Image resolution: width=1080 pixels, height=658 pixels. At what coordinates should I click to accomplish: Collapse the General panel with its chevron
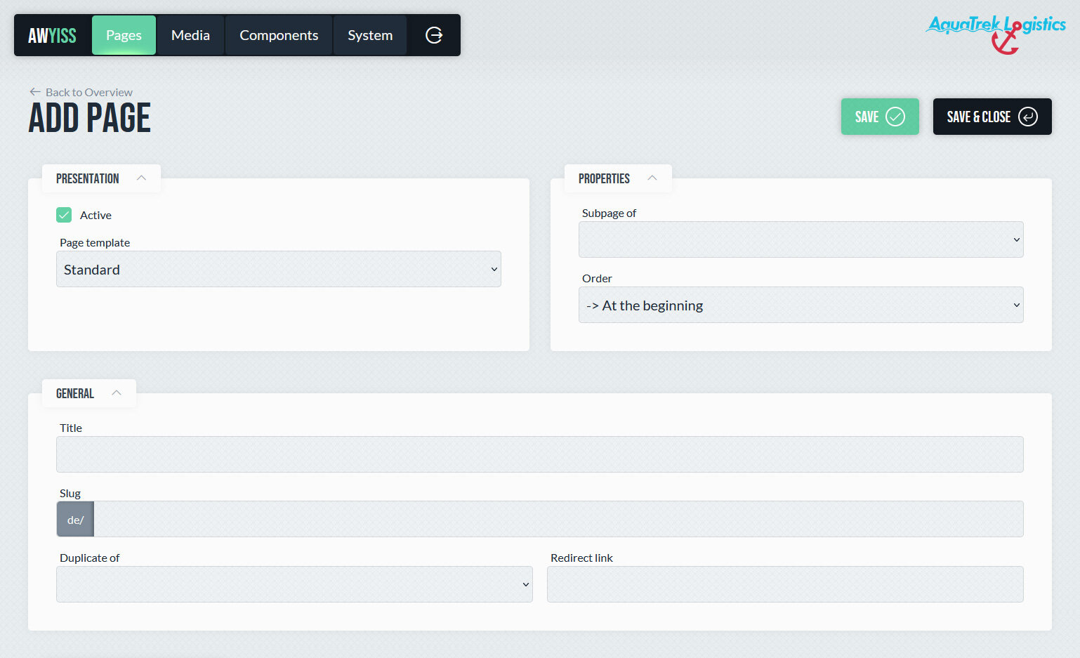pos(117,393)
